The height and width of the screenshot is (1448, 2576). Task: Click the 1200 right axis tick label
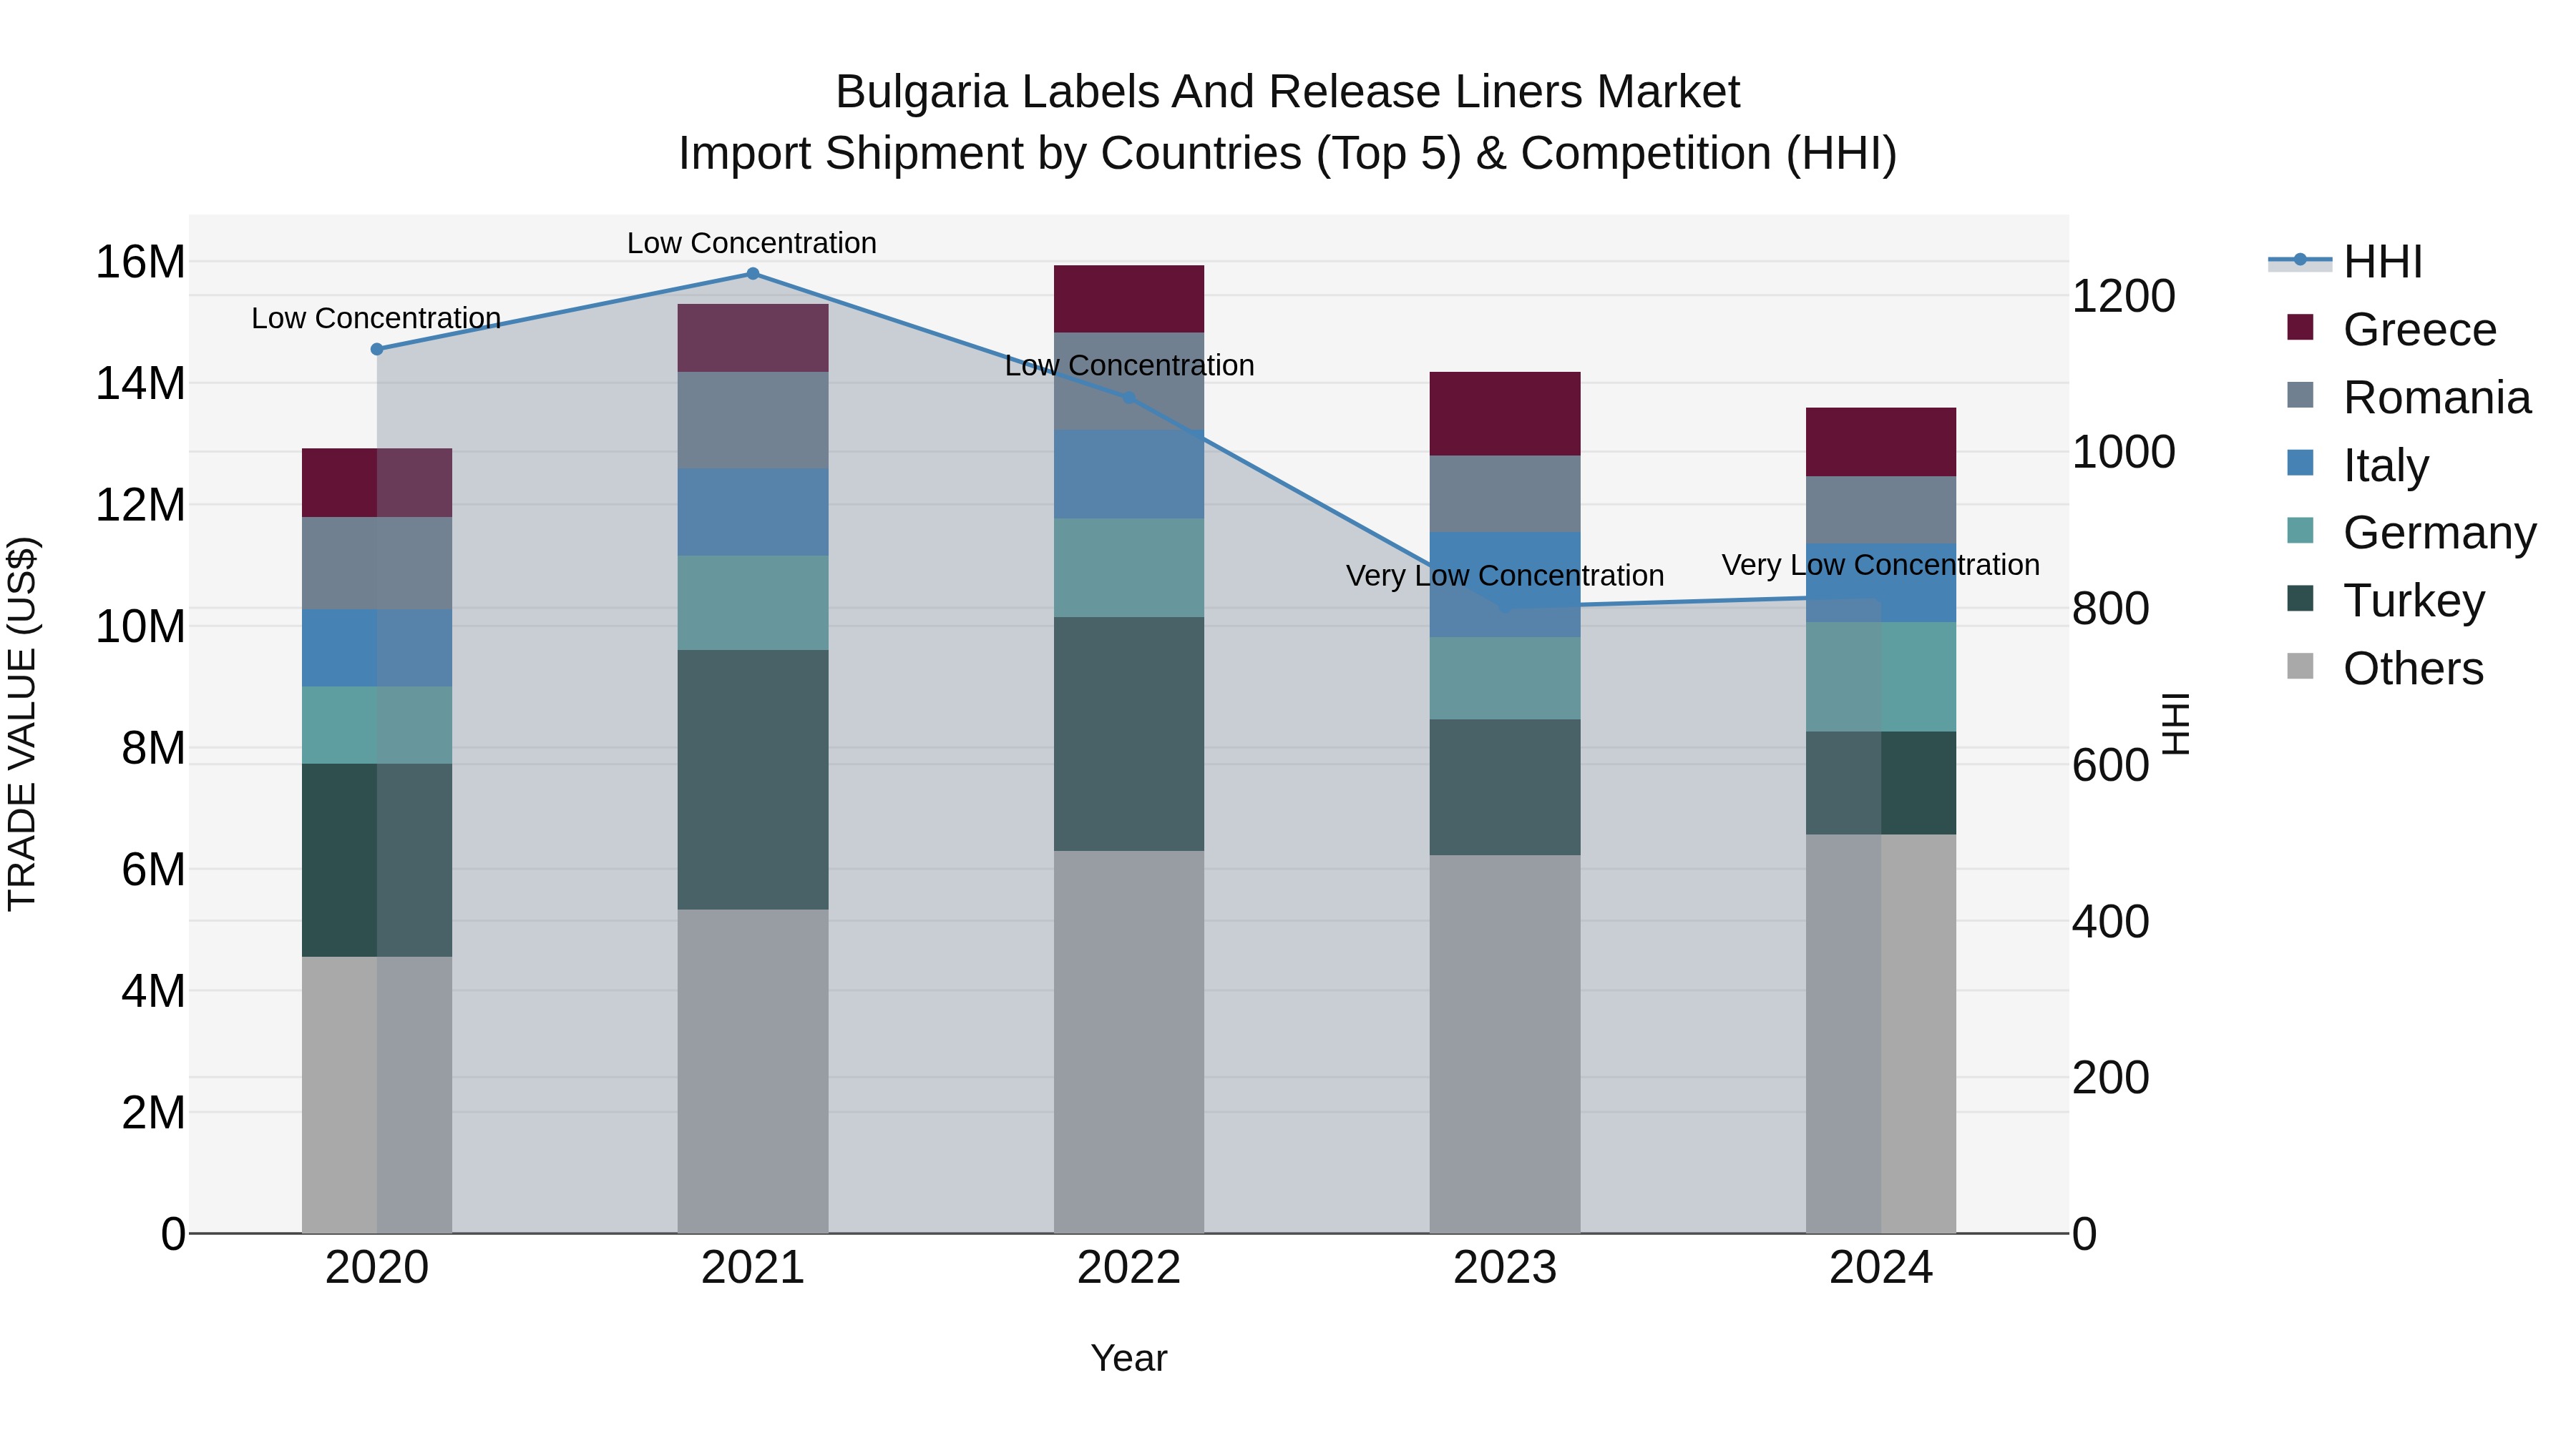pyautogui.click(x=2123, y=296)
